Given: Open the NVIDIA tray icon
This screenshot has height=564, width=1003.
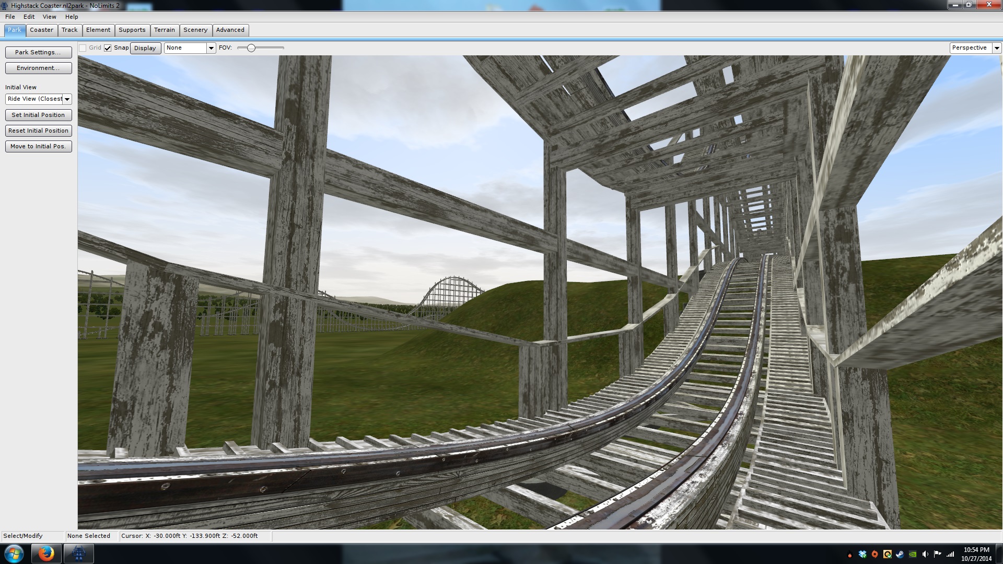Looking at the screenshot, I should (913, 554).
